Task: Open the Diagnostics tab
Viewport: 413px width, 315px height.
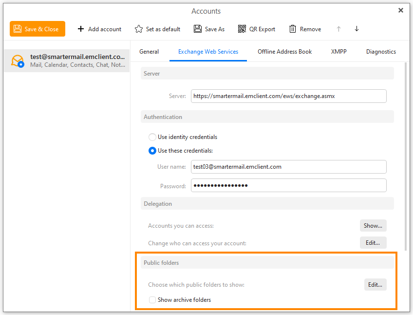Action: [x=381, y=52]
